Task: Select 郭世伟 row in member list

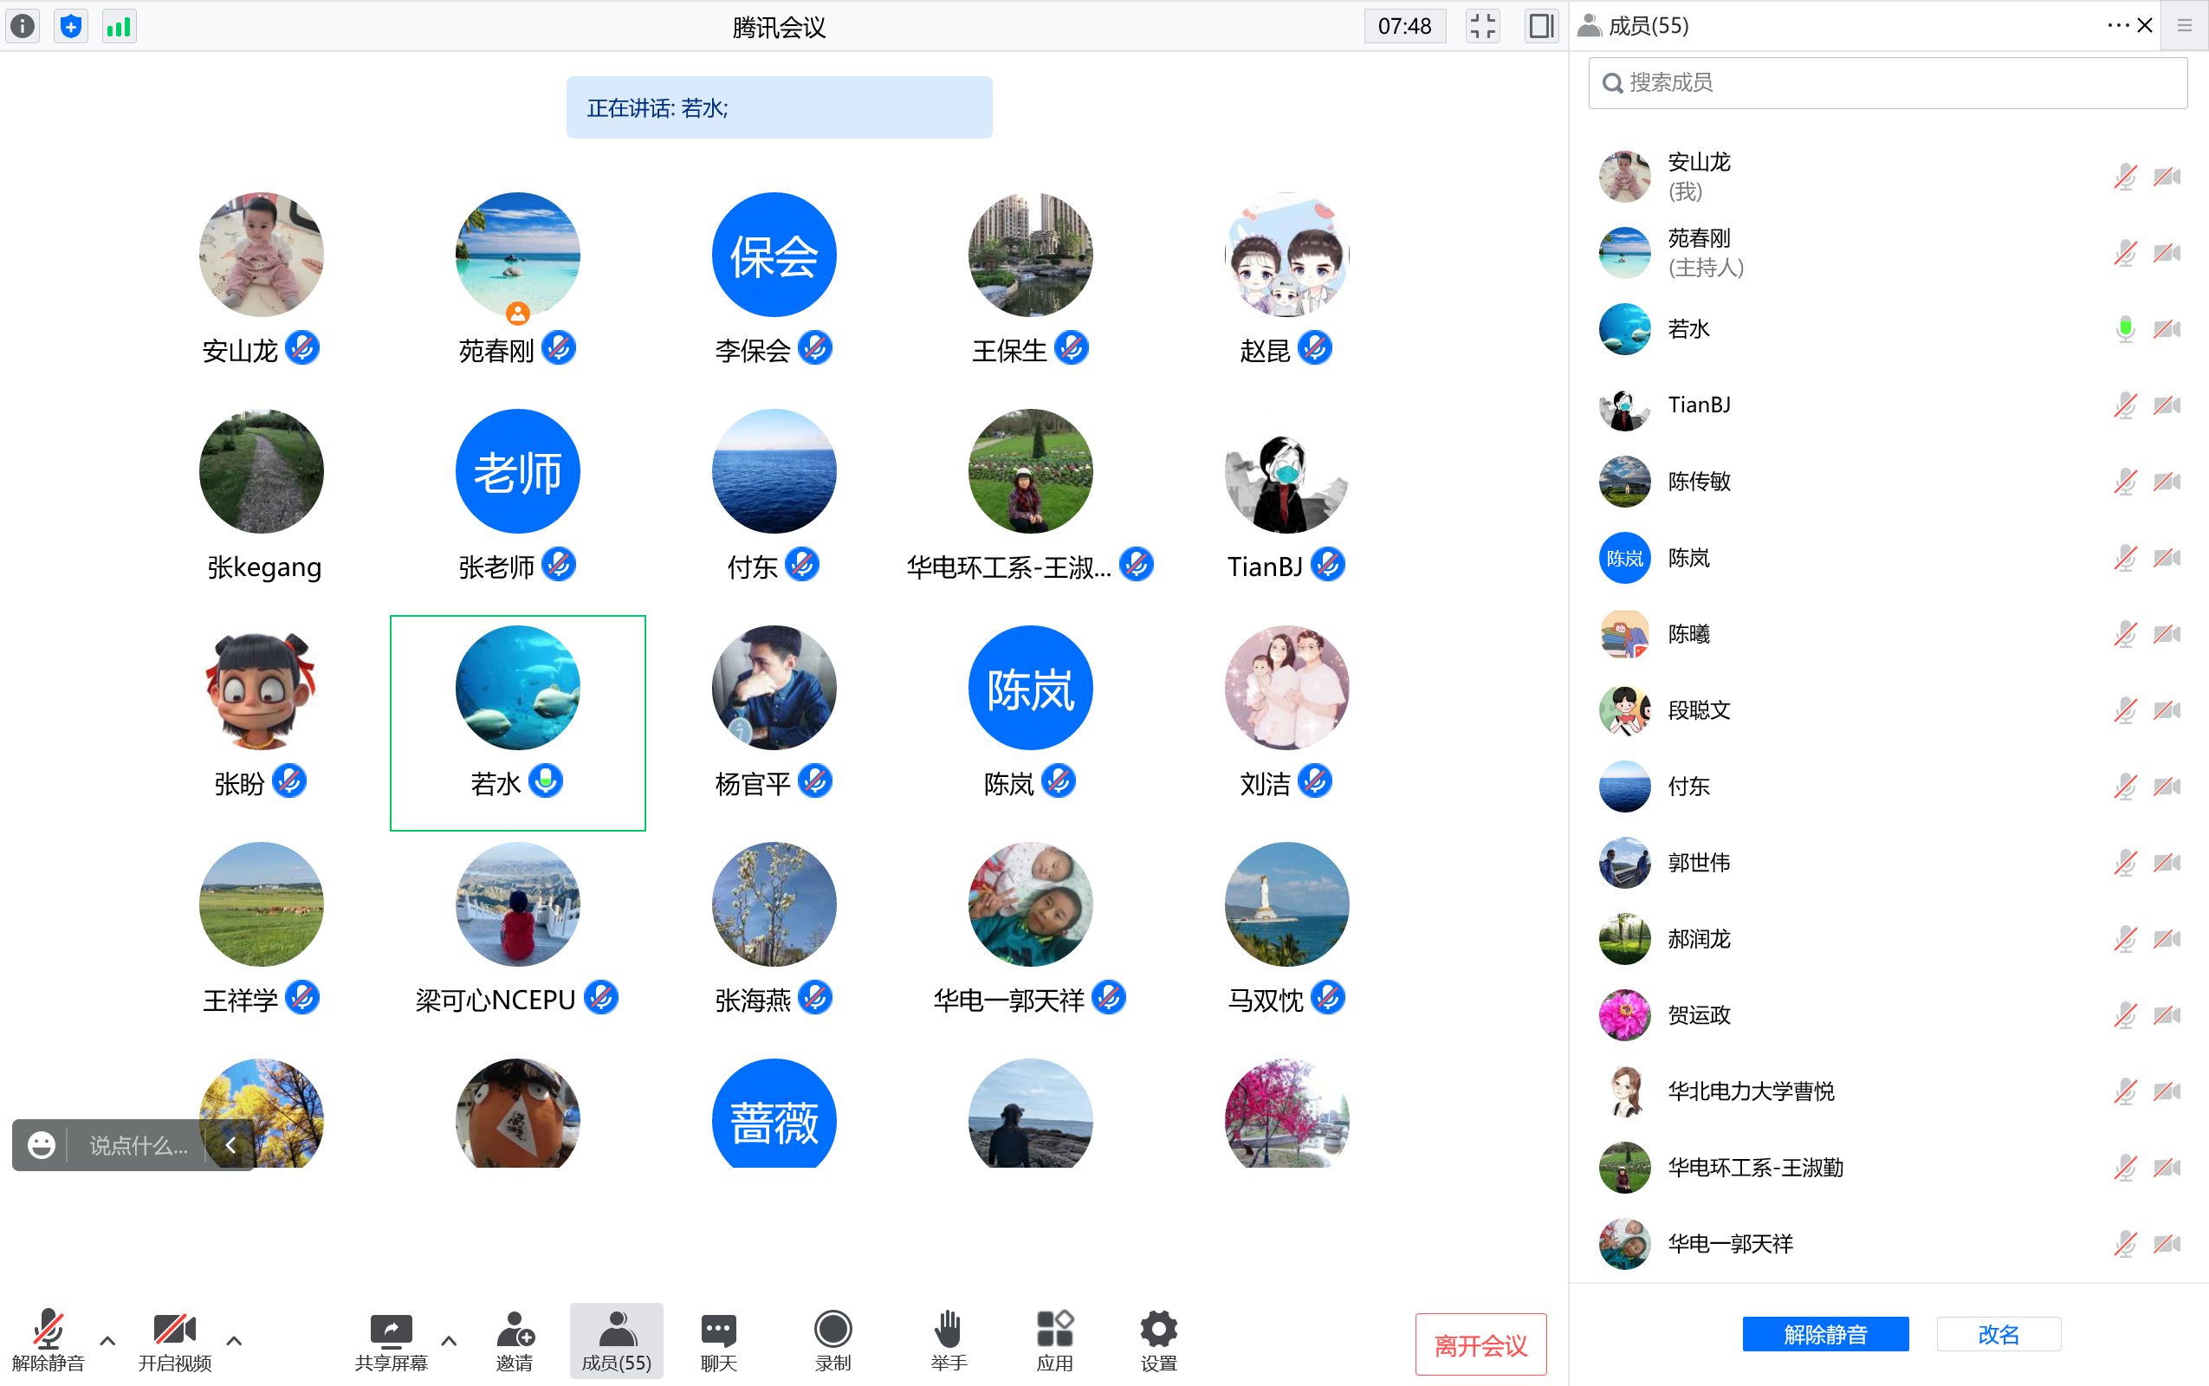Action: coord(1888,862)
